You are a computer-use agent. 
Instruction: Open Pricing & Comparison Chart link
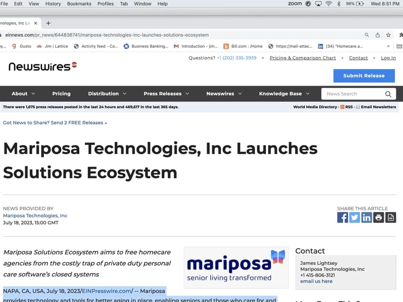(303, 58)
